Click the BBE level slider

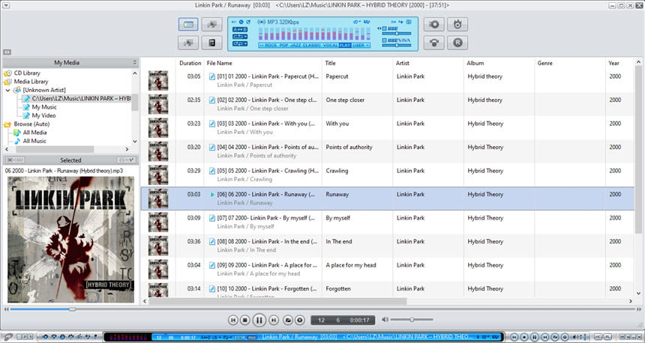[397, 33]
